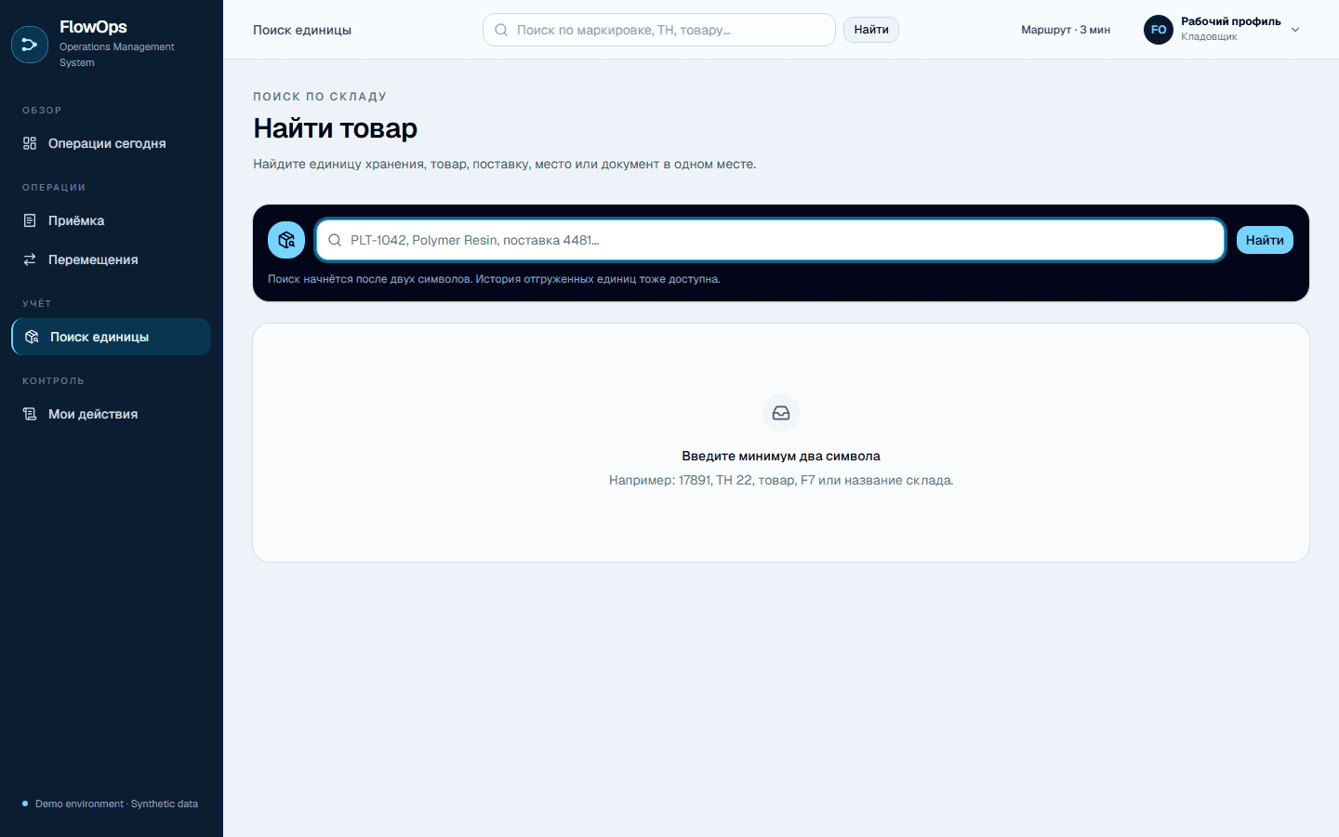
Task: Open Мои действия section
Action: click(x=112, y=414)
